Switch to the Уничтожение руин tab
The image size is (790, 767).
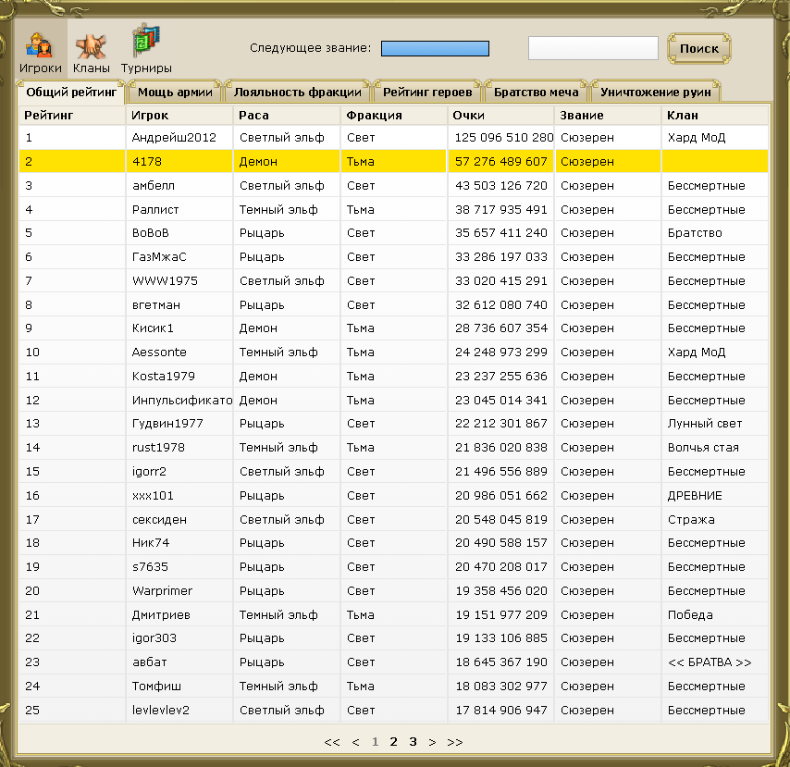point(656,93)
